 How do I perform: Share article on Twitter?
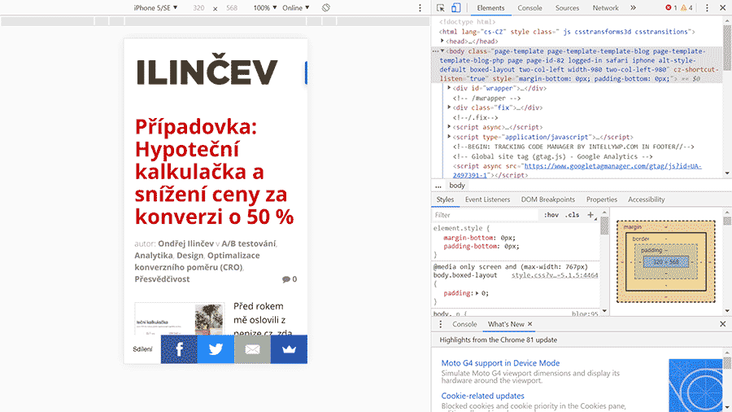216,349
